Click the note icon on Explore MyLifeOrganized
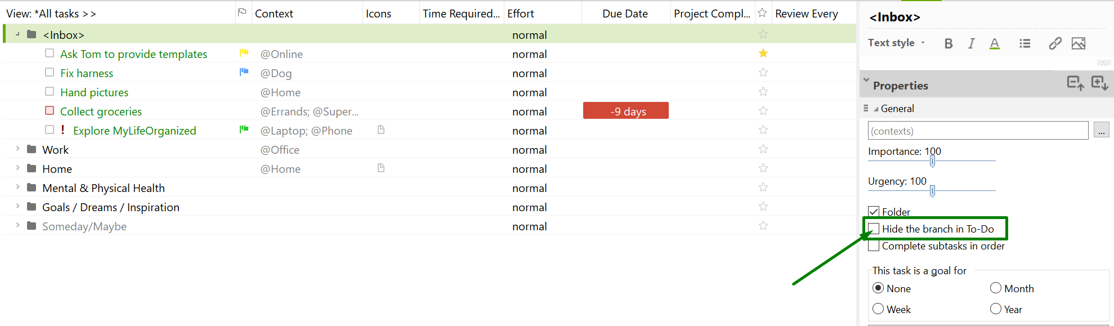Viewport: 1114px width, 326px height. [x=381, y=130]
